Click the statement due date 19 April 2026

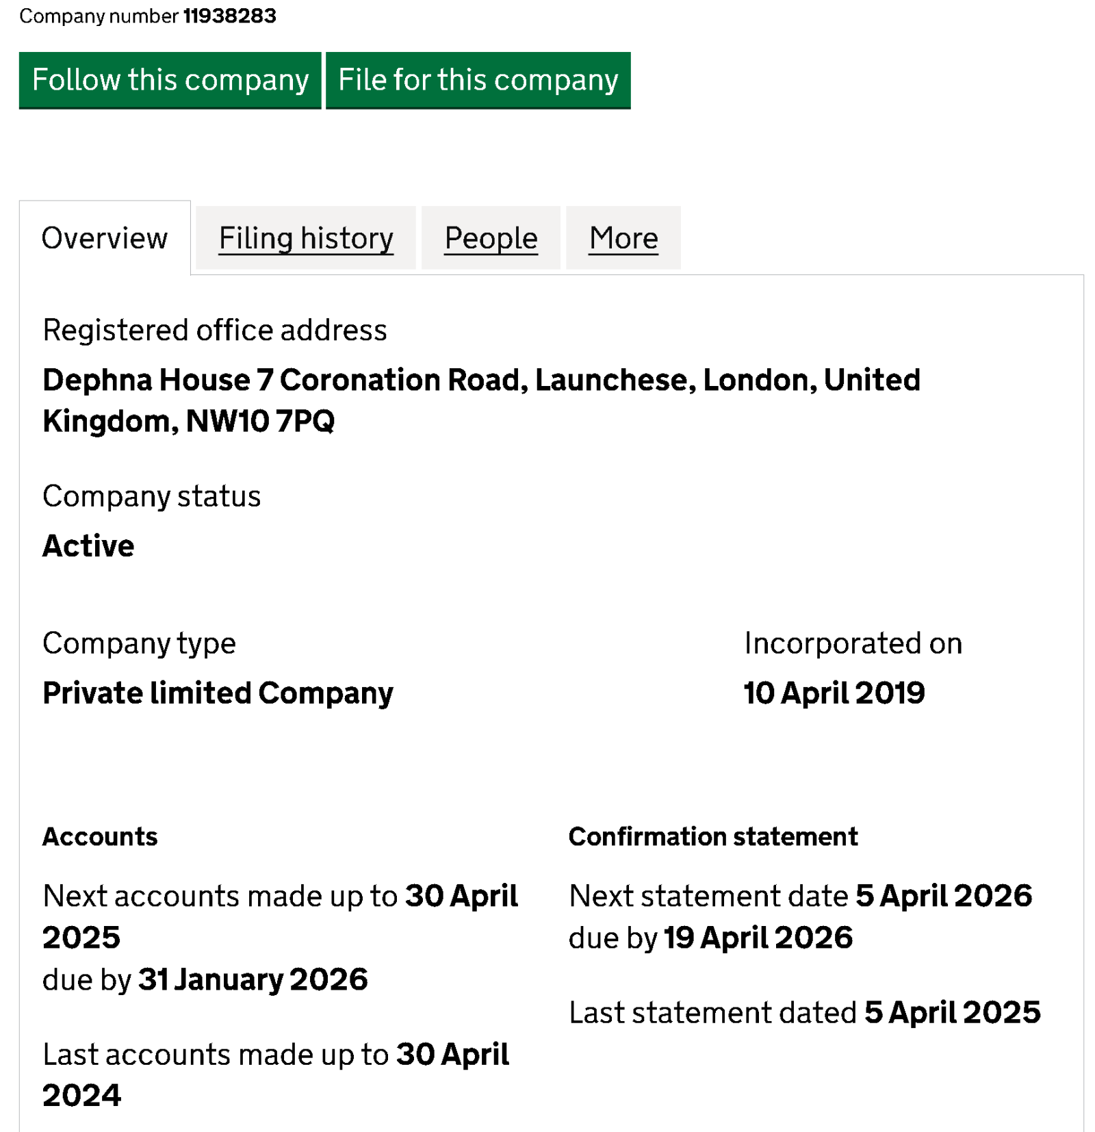point(758,938)
